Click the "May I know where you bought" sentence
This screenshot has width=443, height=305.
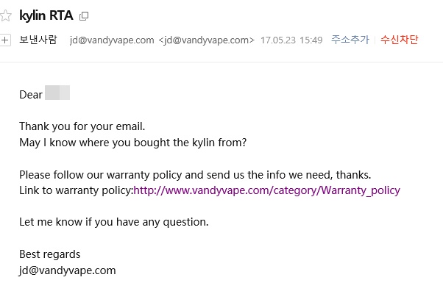tap(132, 143)
